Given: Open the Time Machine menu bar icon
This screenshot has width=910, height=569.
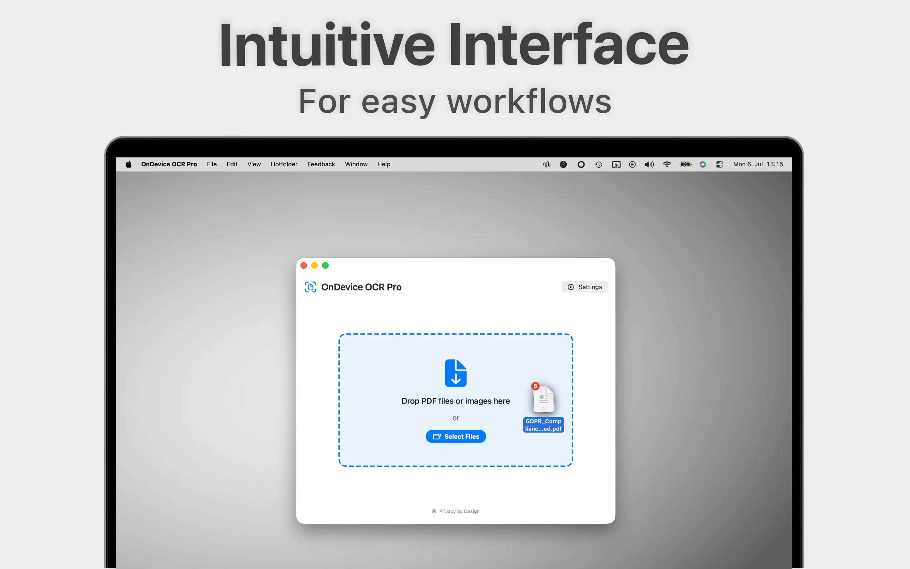Looking at the screenshot, I should coord(599,164).
